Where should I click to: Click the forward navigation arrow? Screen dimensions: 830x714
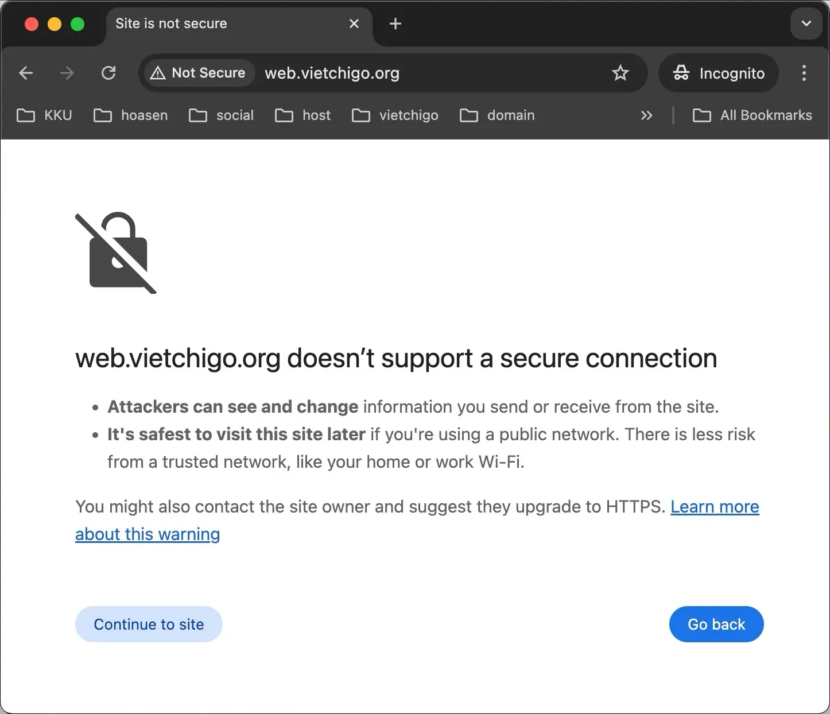click(x=67, y=73)
